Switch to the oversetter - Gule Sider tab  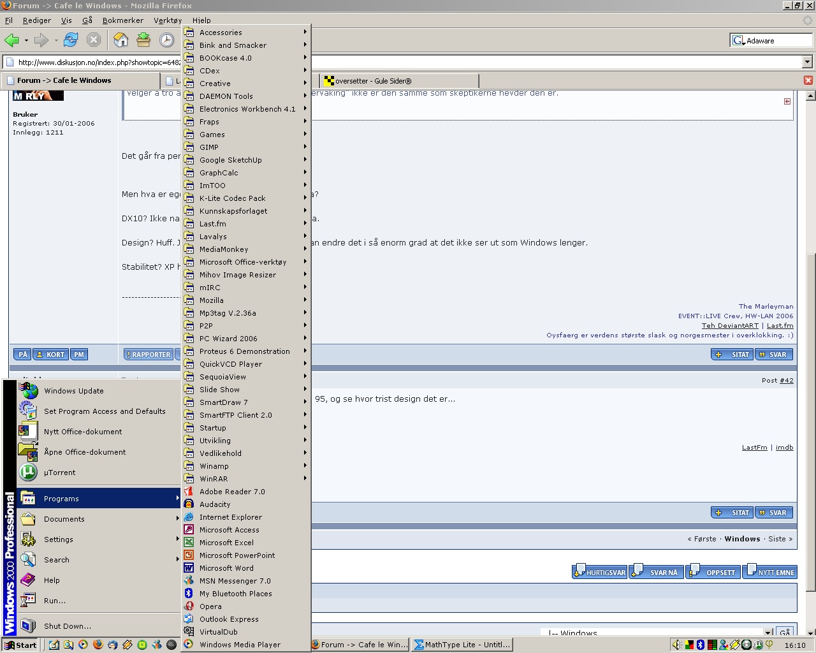click(x=398, y=81)
